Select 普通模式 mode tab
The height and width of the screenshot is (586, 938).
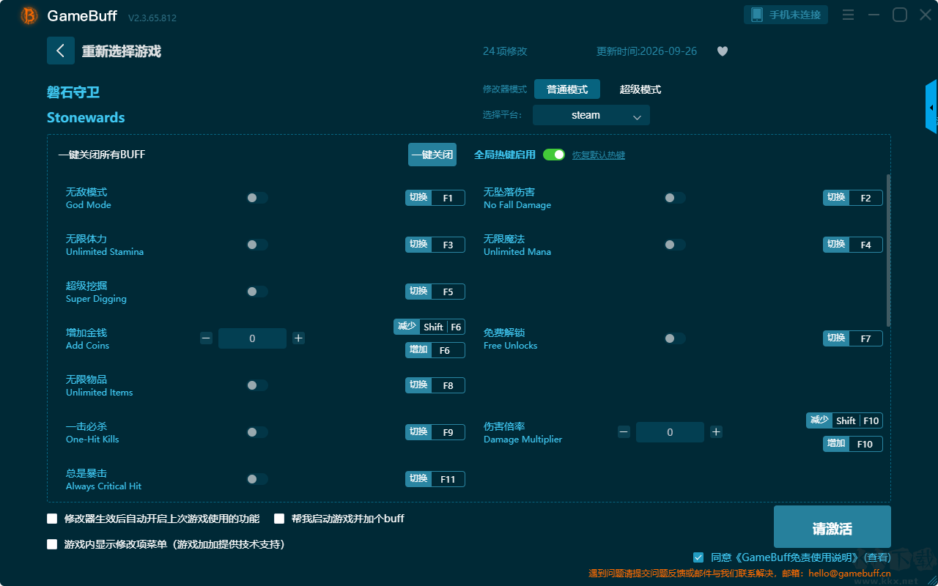pyautogui.click(x=567, y=89)
